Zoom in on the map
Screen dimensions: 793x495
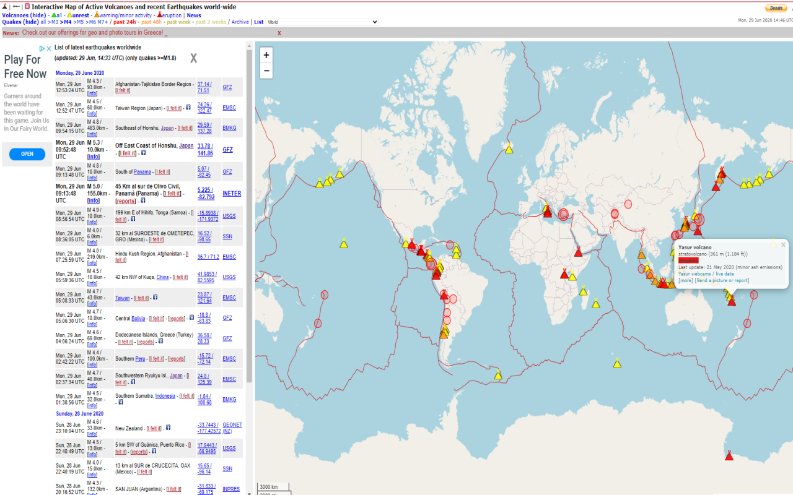[266, 55]
